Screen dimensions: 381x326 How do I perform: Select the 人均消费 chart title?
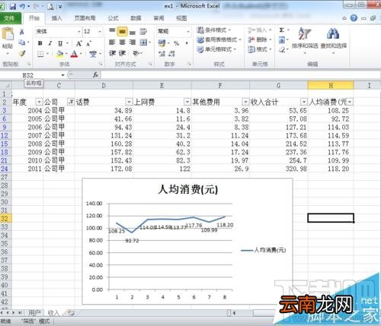(187, 189)
